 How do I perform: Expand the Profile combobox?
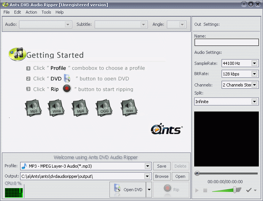(147, 166)
